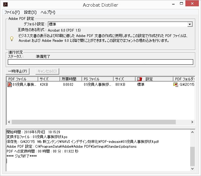
Task: Open the 設定(S) menu
Action: 30,12
